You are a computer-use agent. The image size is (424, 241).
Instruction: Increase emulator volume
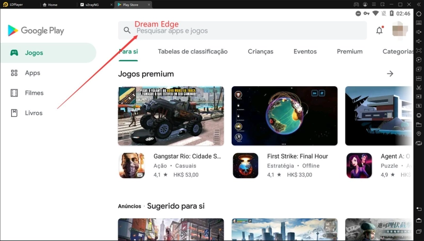pyautogui.click(x=419, y=32)
